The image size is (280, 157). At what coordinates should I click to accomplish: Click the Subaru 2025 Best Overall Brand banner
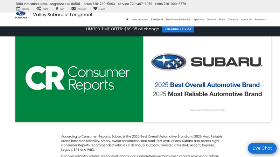(207, 79)
